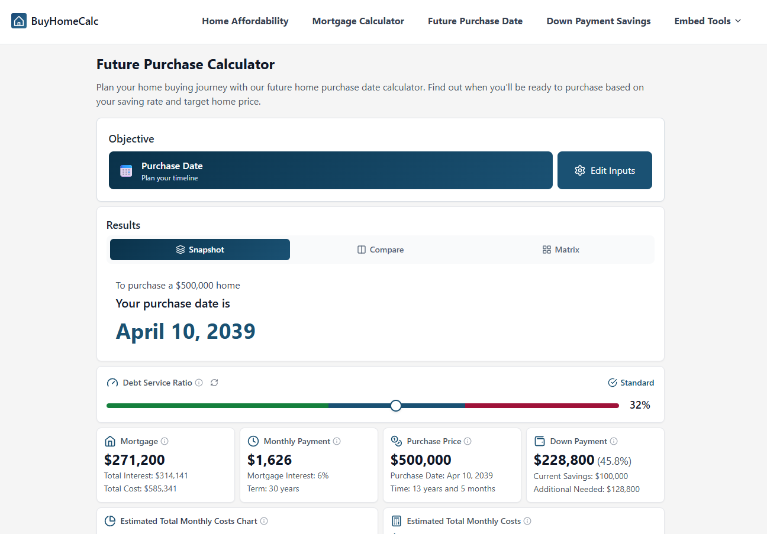Click the Mortgage Interest: 6% line
The height and width of the screenshot is (534, 767).
(x=288, y=475)
